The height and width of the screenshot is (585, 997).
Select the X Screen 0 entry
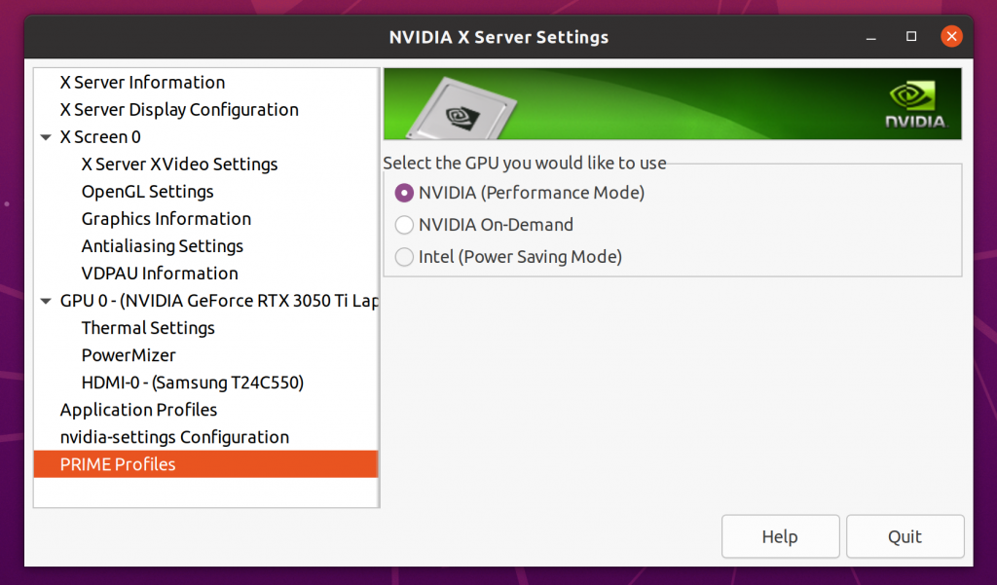100,137
